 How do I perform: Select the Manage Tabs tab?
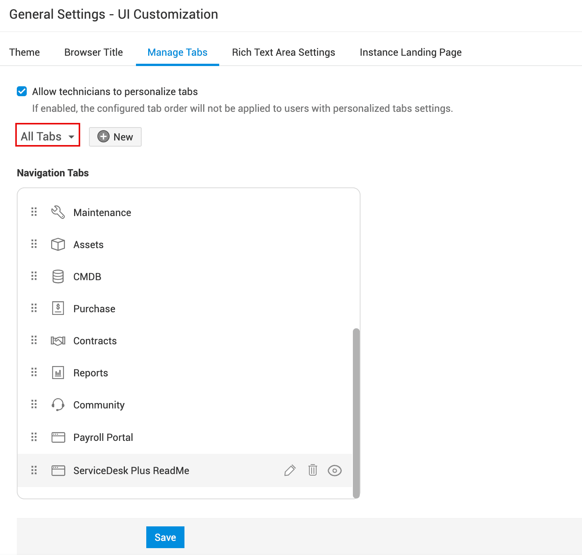point(178,52)
